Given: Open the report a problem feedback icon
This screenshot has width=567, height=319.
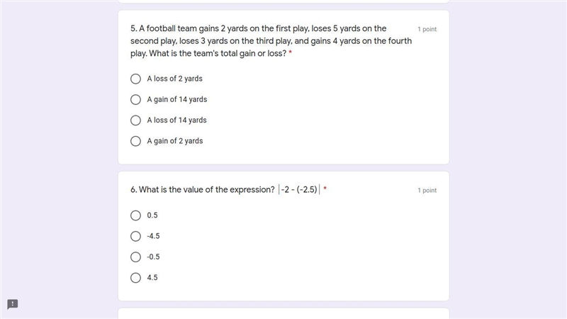Looking at the screenshot, I should click(13, 304).
